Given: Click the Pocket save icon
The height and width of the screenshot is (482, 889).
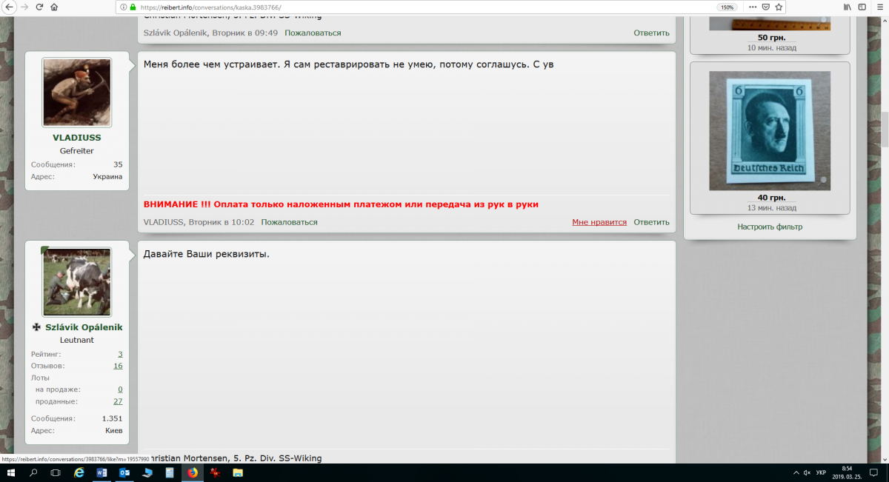Looking at the screenshot, I should [x=766, y=7].
